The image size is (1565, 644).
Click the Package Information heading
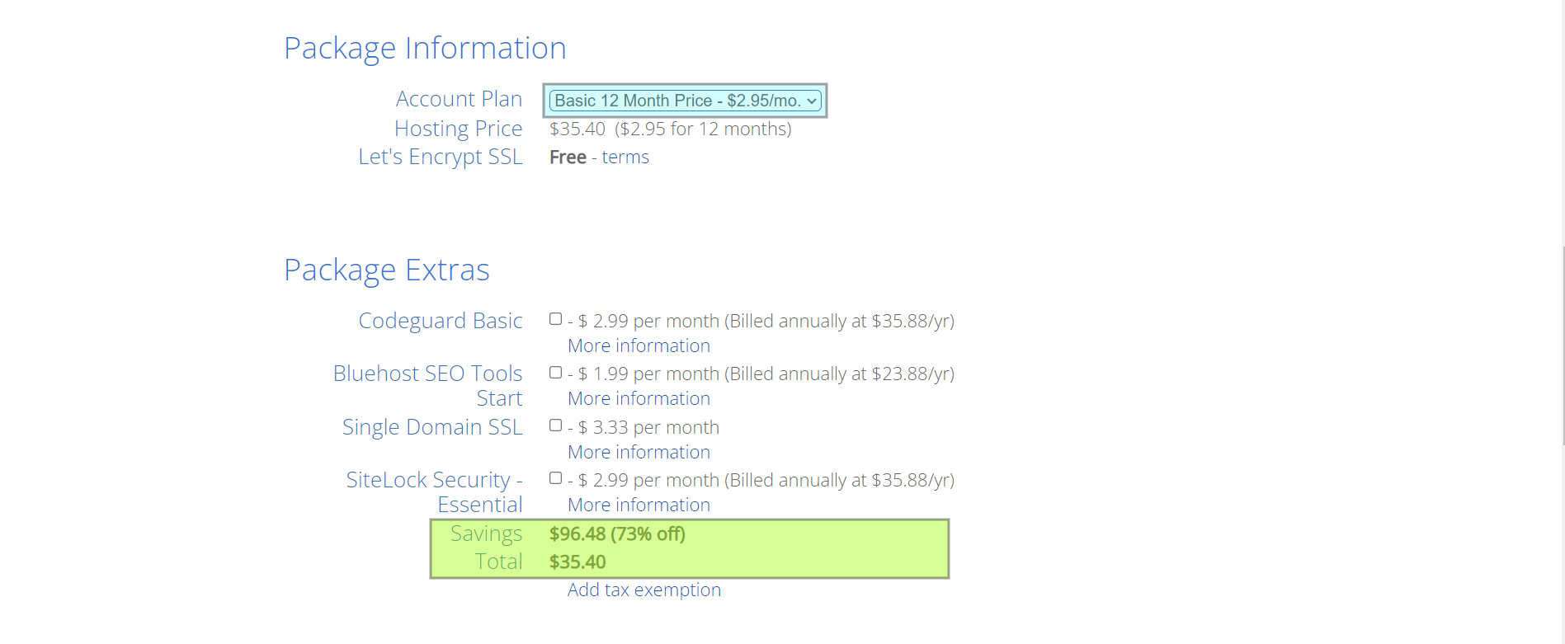pyautogui.click(x=425, y=48)
